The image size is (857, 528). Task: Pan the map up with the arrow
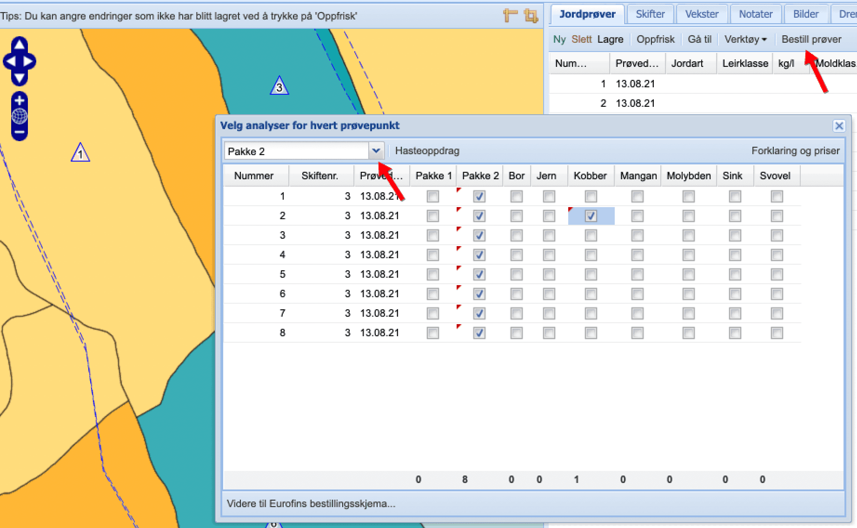19,45
